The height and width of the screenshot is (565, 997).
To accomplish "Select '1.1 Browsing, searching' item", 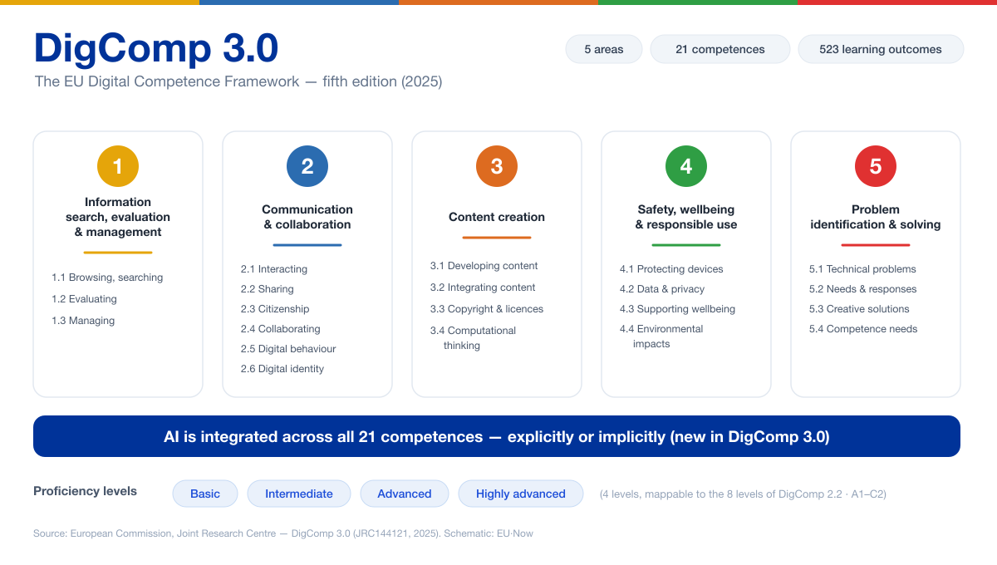I will click(x=107, y=278).
